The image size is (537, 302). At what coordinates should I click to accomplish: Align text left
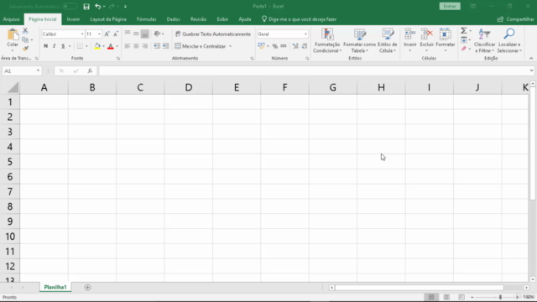coord(128,46)
